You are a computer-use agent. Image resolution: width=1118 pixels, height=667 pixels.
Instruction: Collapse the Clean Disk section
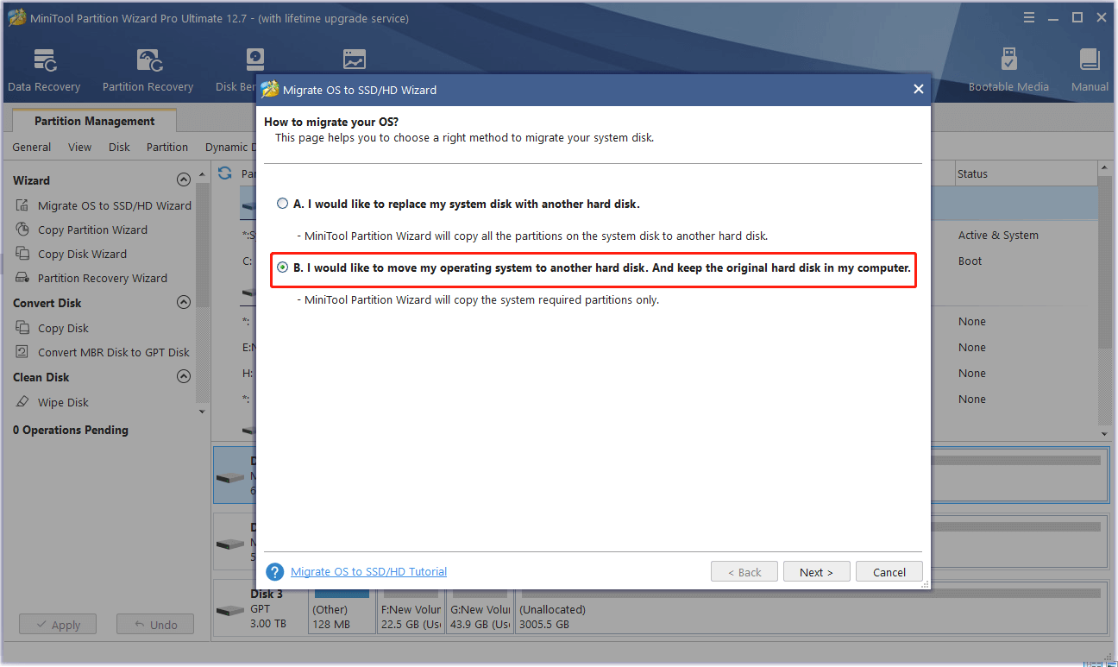point(183,377)
